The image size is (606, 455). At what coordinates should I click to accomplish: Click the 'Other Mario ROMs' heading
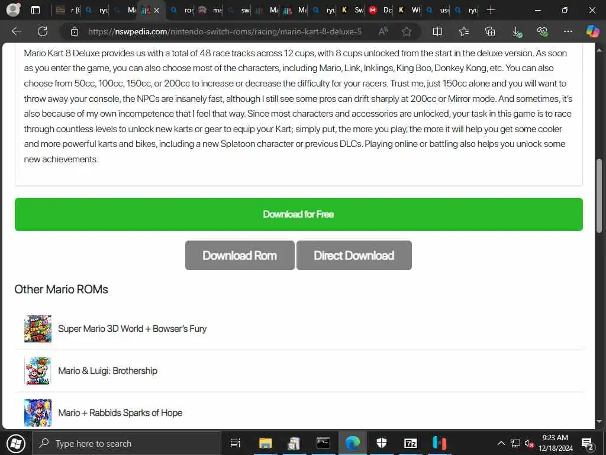(x=61, y=289)
